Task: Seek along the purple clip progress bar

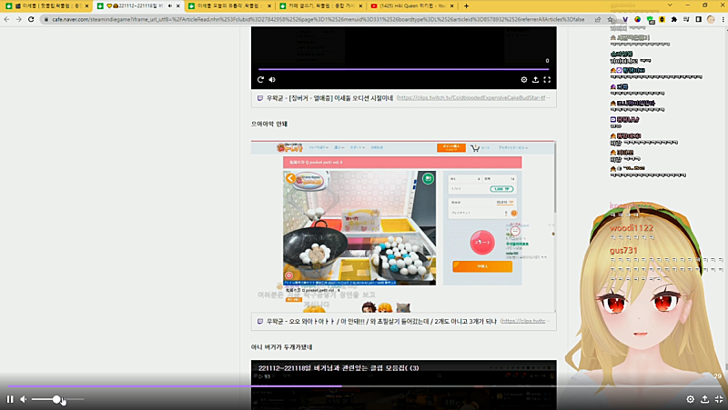Action: point(364,385)
